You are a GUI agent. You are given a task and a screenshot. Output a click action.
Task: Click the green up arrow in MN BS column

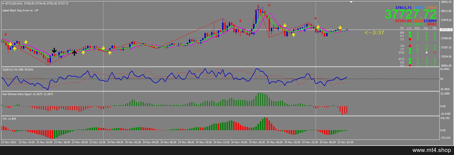(x=417, y=33)
